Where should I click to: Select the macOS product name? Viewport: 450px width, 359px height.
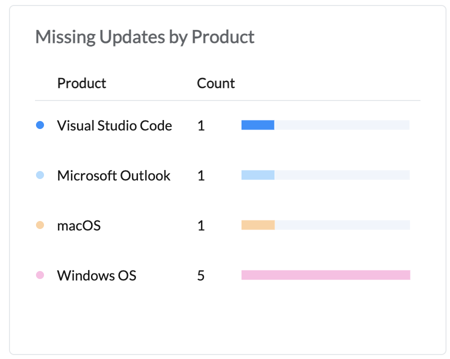[79, 225]
